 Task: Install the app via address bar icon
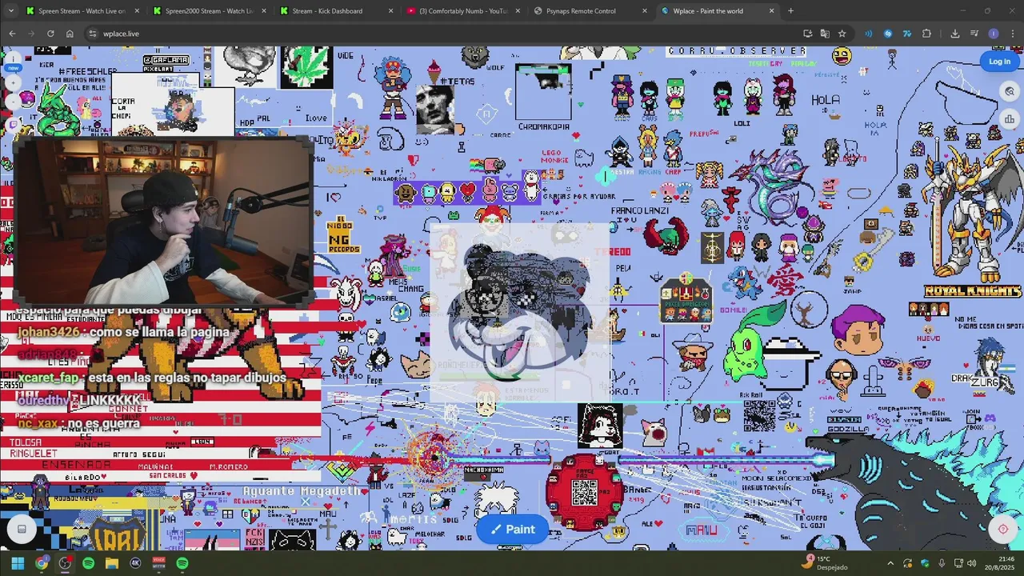(807, 34)
